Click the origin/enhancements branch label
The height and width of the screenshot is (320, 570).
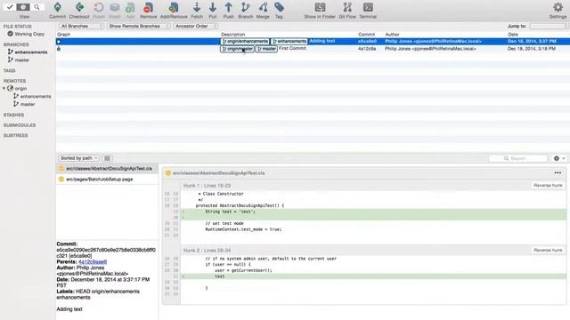point(245,42)
